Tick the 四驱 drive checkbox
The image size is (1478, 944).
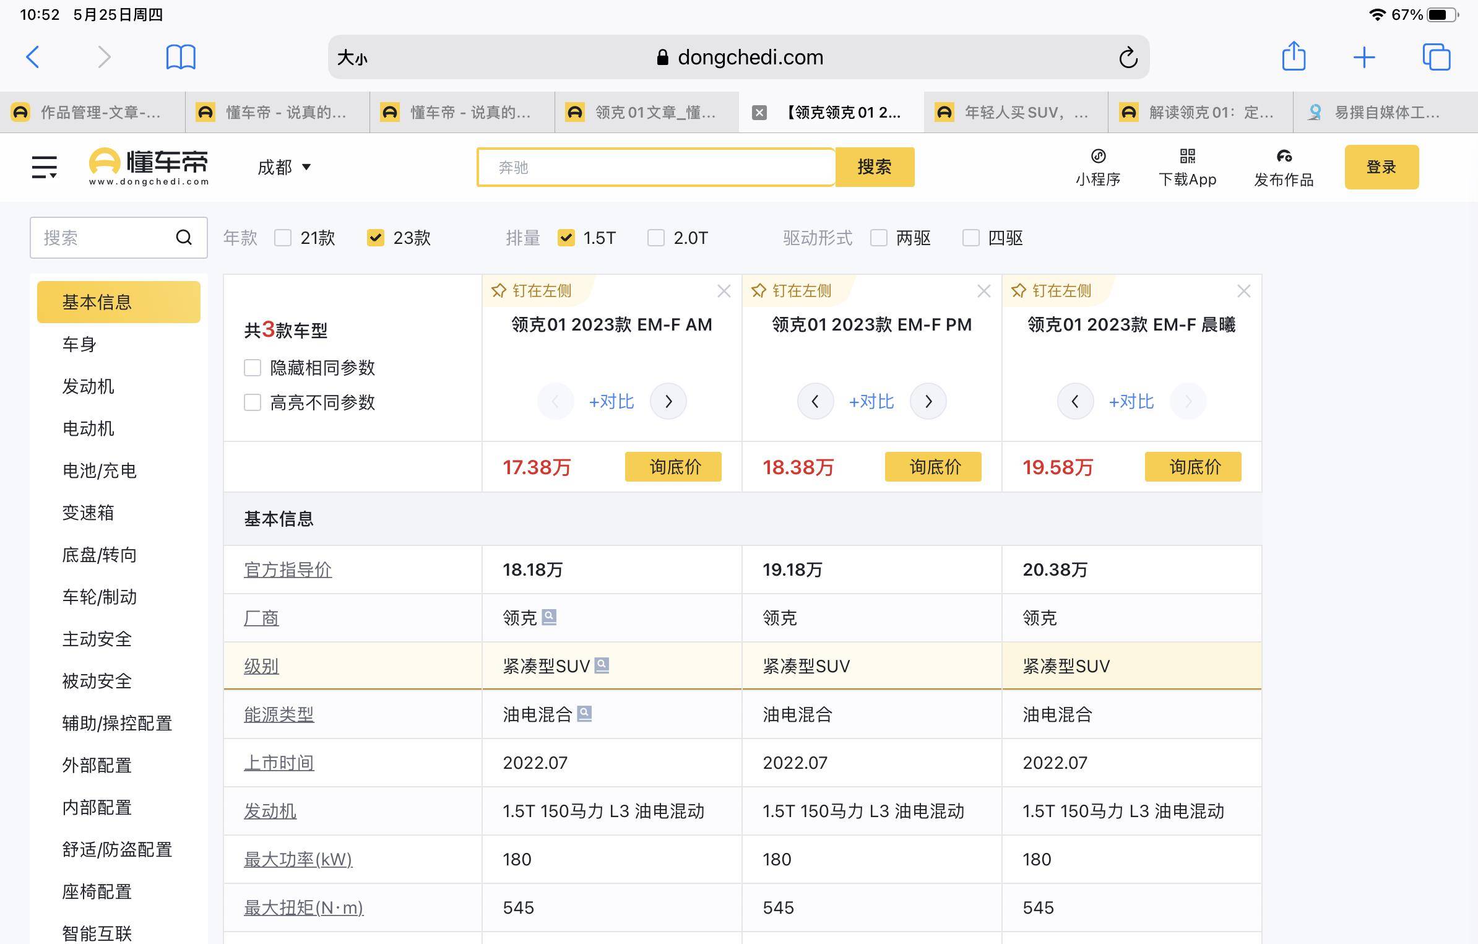(x=970, y=238)
